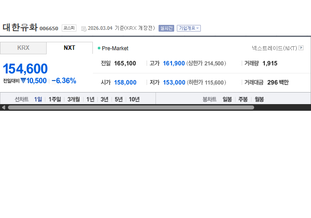Screen dimensions: 311x218
Task: Click the 전일 value 165,100
Action: pyautogui.click(x=125, y=63)
